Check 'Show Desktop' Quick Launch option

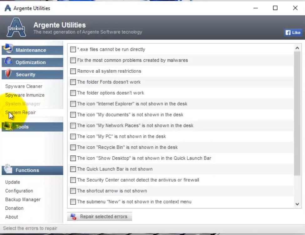(73, 158)
